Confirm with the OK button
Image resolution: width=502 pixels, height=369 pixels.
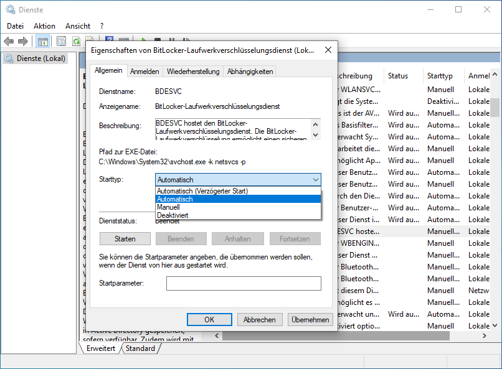click(209, 319)
